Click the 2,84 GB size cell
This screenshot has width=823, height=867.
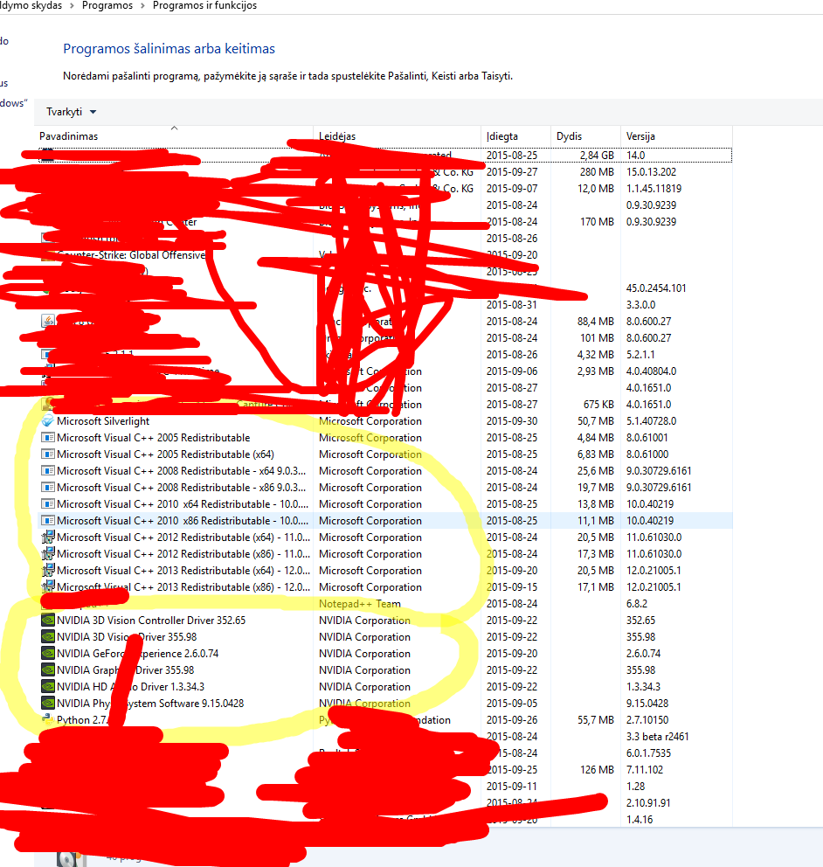pyautogui.click(x=597, y=156)
